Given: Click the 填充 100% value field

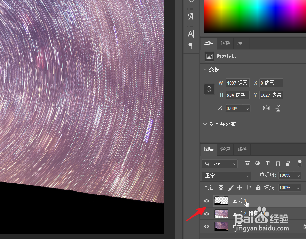Looking at the screenshot, I should 286,188.
